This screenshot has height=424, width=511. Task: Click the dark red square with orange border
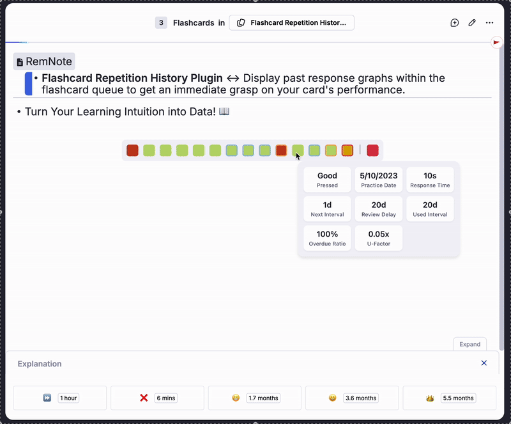coord(281,150)
